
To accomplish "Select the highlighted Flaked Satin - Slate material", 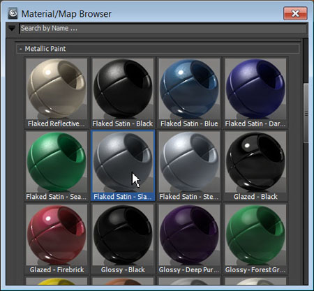I will click(123, 165).
